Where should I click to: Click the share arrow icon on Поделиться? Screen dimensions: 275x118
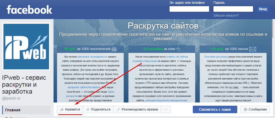87,109
